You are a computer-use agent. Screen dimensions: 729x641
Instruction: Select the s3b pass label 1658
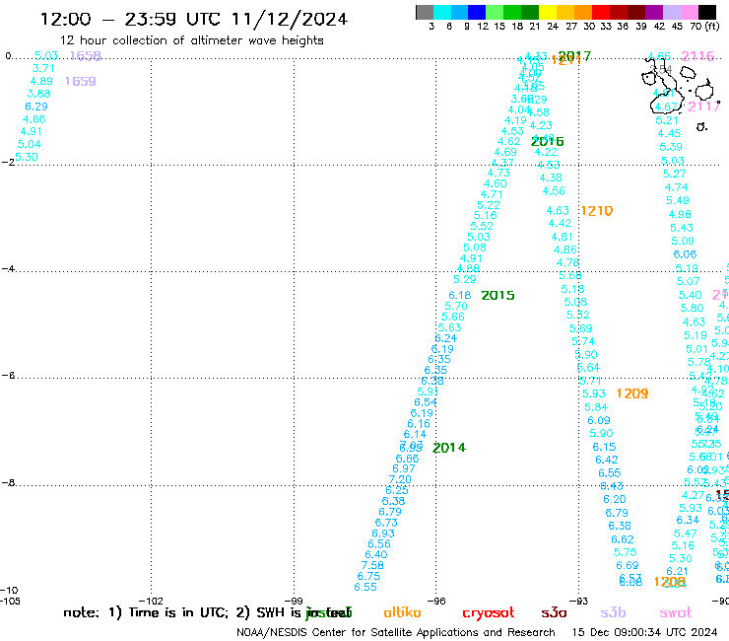[x=86, y=56]
